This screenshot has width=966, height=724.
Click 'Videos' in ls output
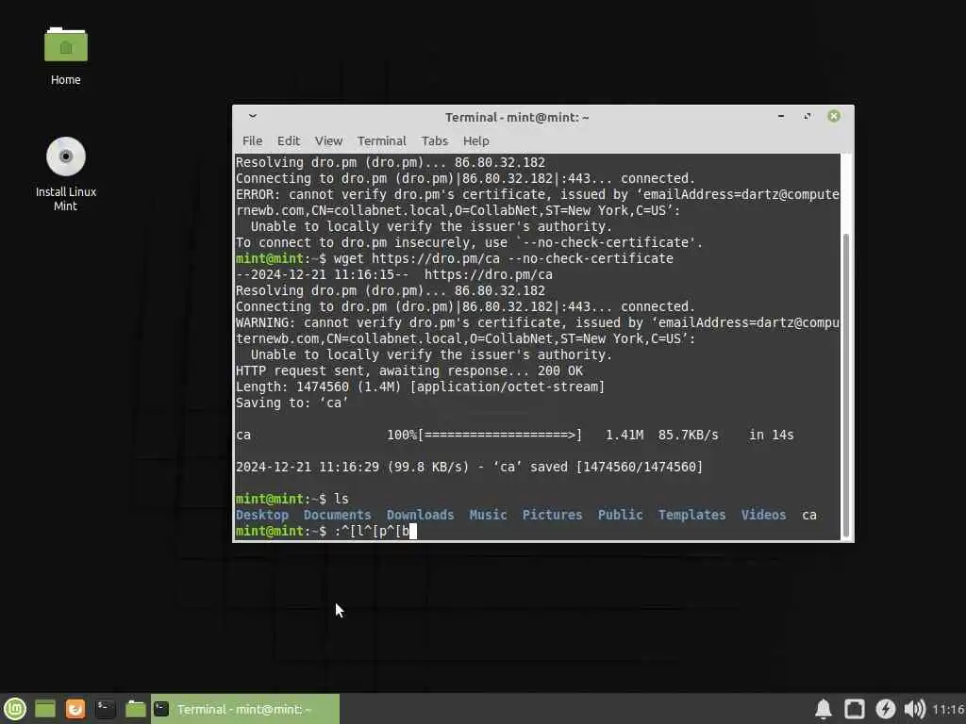763,515
